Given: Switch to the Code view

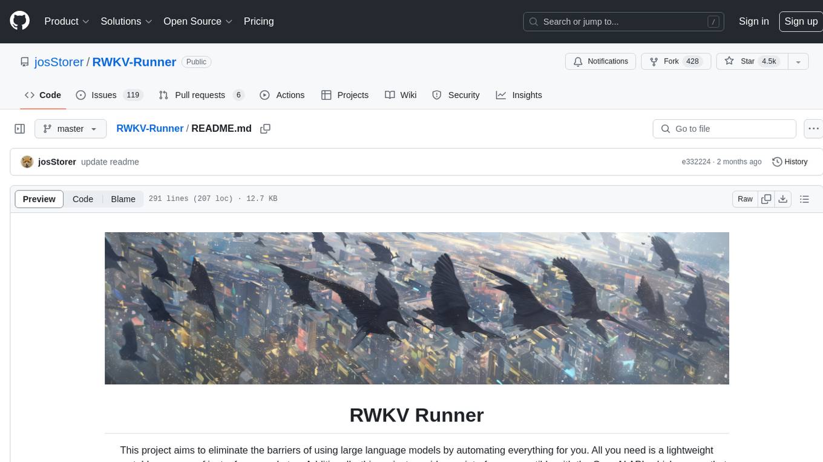Looking at the screenshot, I should 83,199.
